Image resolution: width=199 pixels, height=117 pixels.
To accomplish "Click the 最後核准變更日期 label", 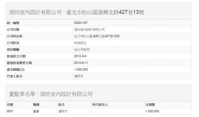I will coord(19,63).
